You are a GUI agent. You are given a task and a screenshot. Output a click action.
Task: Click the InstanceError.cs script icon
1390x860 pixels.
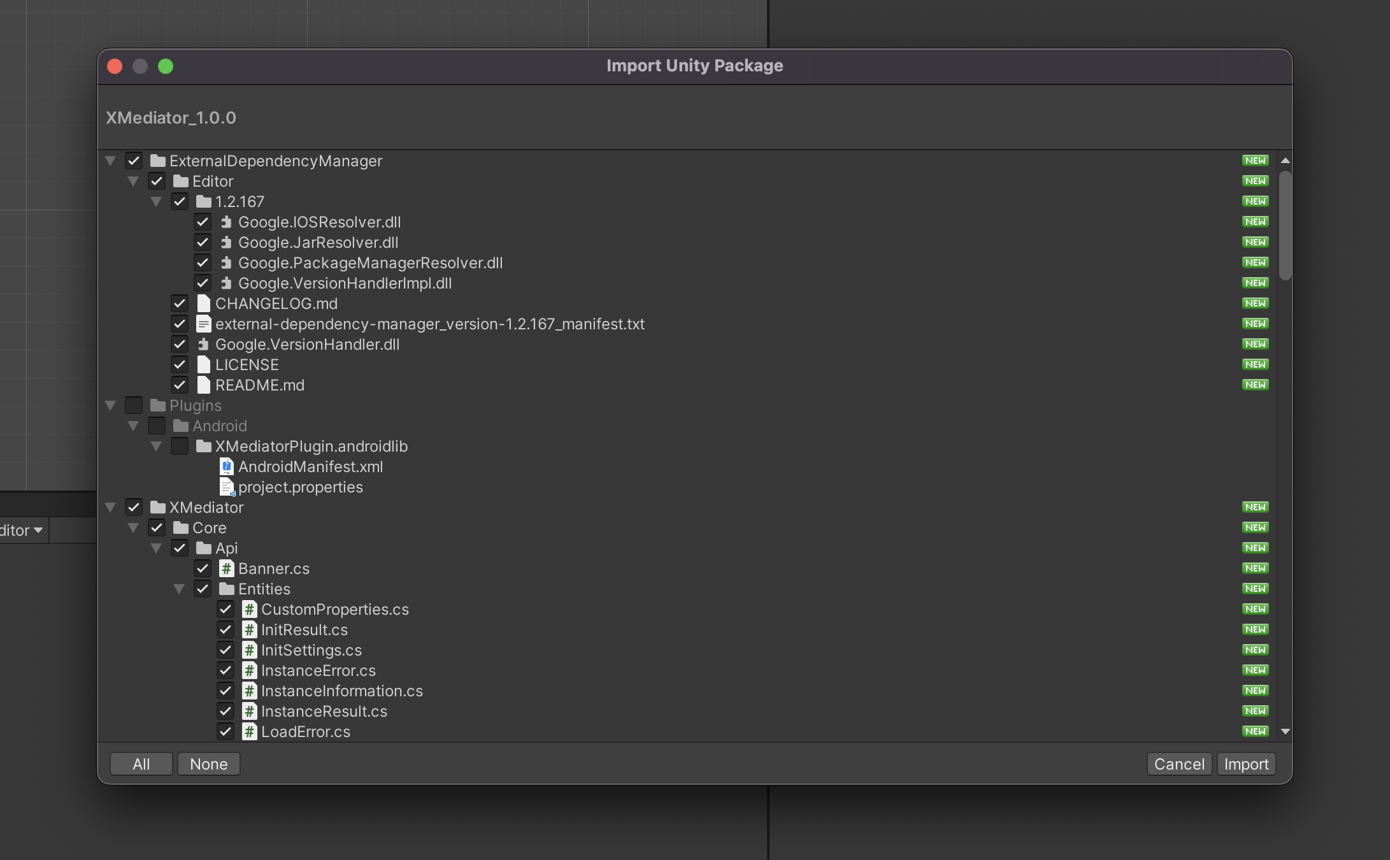pyautogui.click(x=249, y=671)
